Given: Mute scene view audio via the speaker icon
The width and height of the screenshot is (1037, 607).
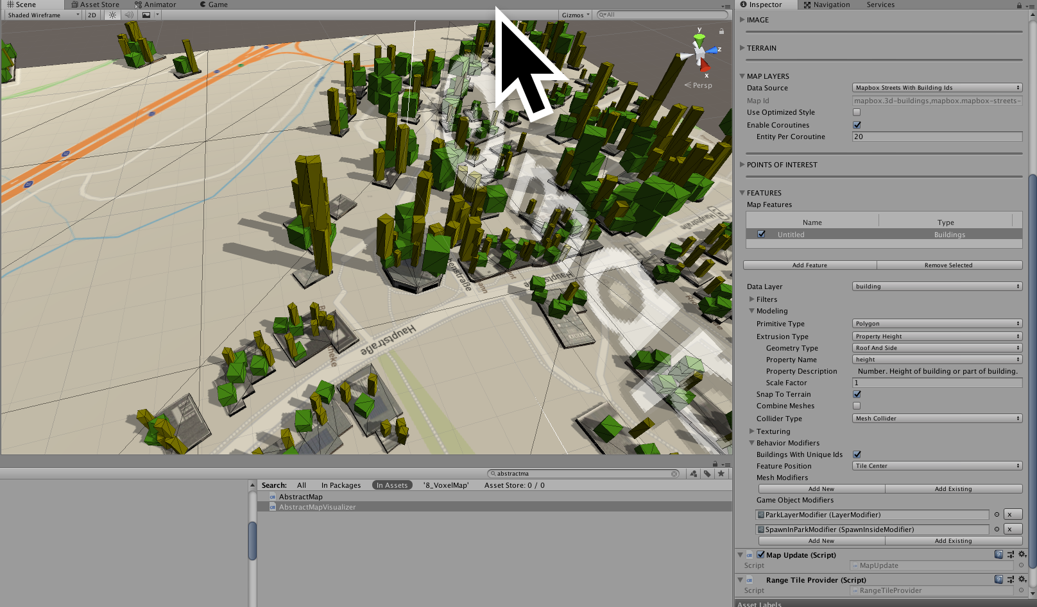Looking at the screenshot, I should click(x=129, y=15).
